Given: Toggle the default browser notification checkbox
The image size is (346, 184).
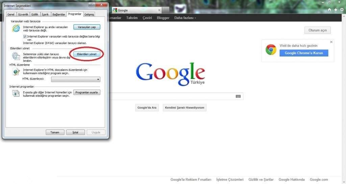Looking at the screenshot, I should pyautogui.click(x=25, y=37).
